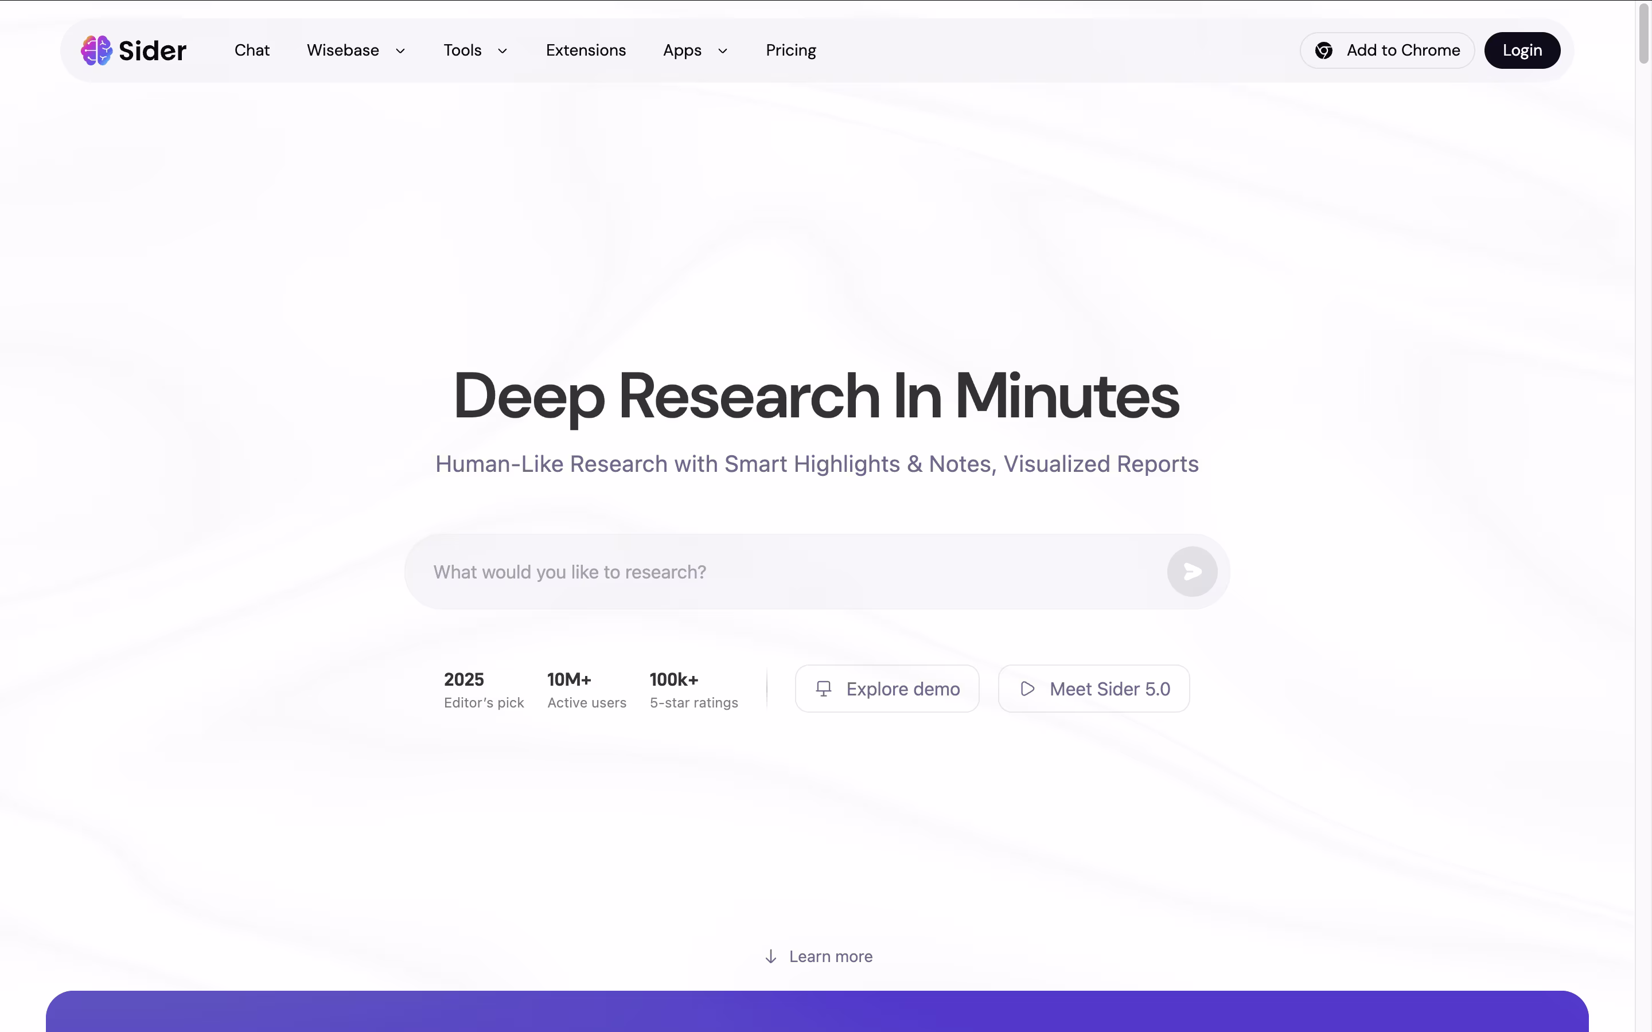The height and width of the screenshot is (1032, 1652).
Task: Click the down arrow beside Learn more
Action: [771, 956]
